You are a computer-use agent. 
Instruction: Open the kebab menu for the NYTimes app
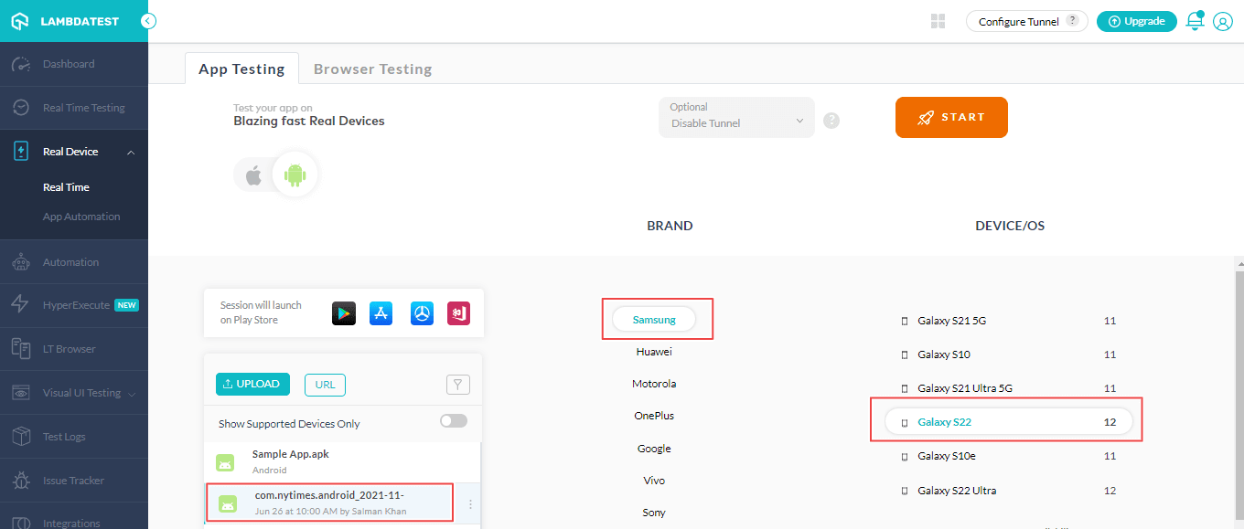pos(470,503)
